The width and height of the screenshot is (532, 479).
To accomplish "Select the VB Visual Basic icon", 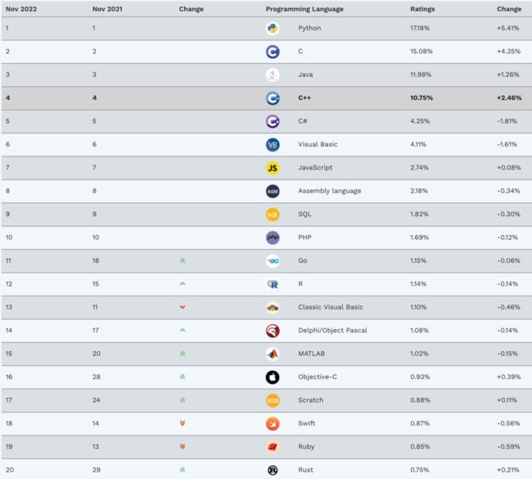I will click(x=273, y=145).
